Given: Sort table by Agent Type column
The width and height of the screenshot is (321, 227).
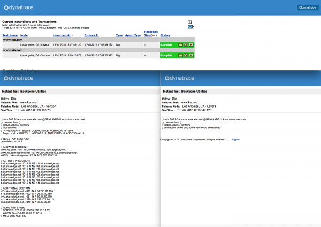Looking at the screenshot, I should pos(133,35).
